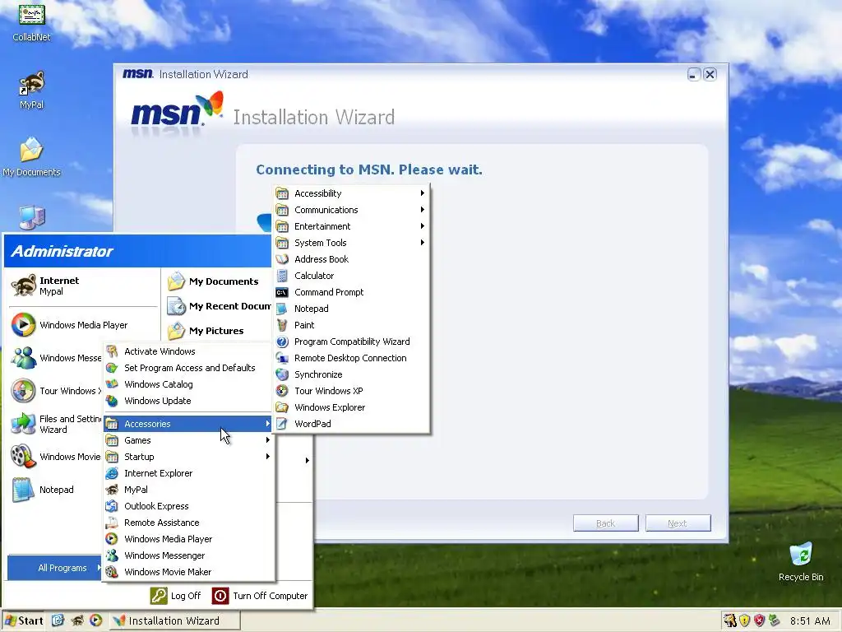The image size is (842, 632).
Task: Click the Remote Desktop Connection icon
Action: tap(283, 358)
